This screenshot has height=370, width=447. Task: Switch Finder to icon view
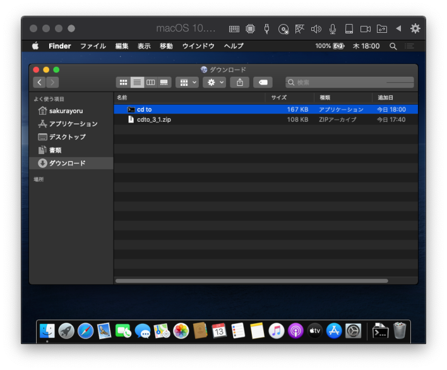click(124, 82)
